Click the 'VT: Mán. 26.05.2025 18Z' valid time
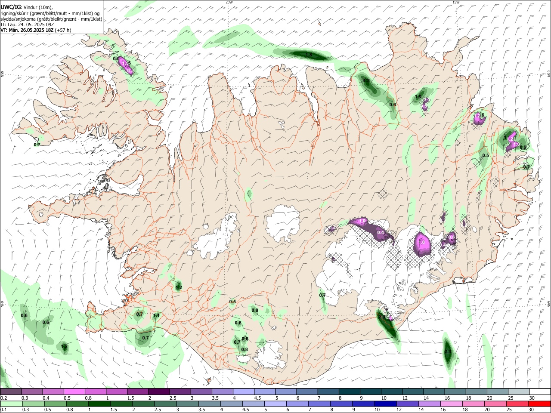 tap(27, 30)
